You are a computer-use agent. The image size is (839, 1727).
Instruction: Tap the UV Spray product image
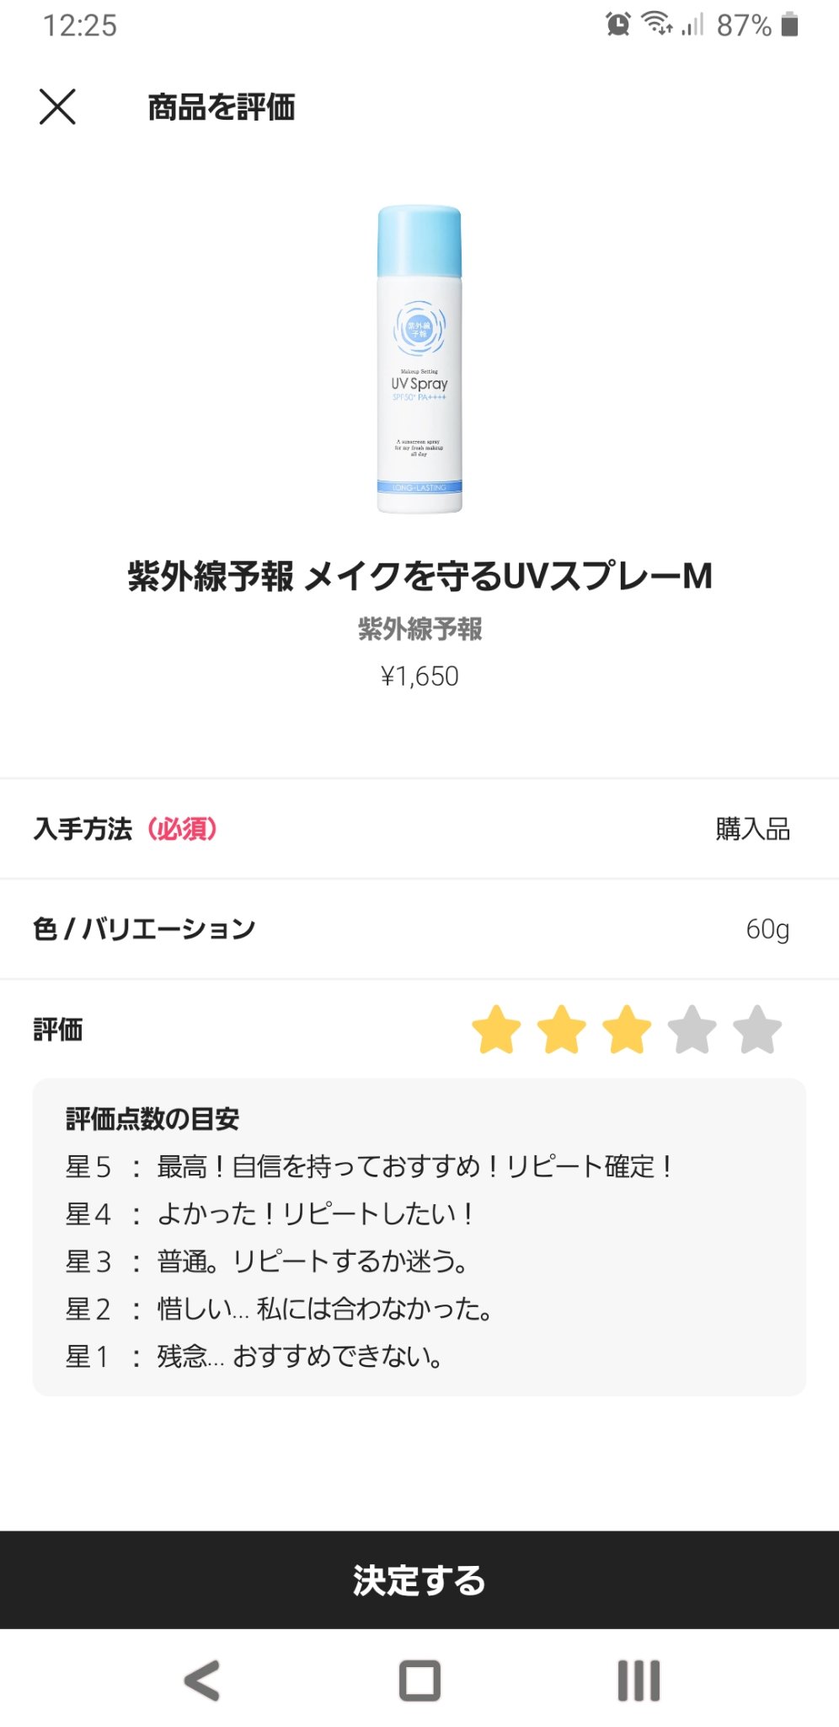[419, 359]
